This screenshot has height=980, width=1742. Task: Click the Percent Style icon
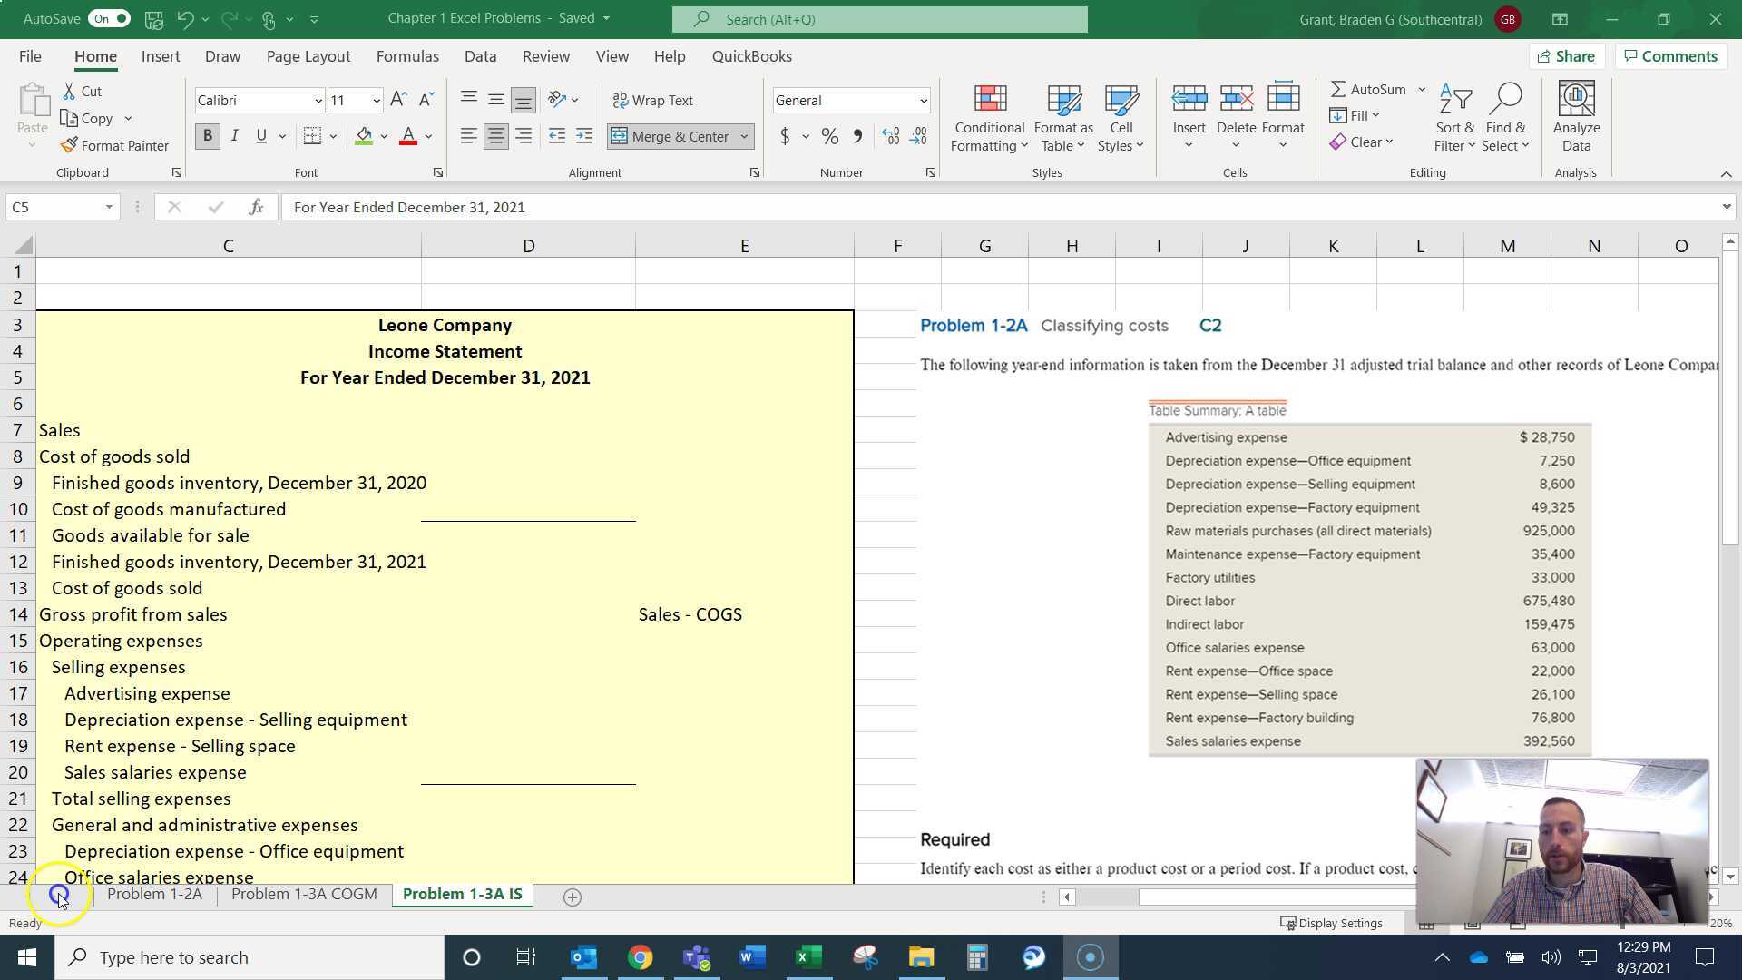(828, 135)
